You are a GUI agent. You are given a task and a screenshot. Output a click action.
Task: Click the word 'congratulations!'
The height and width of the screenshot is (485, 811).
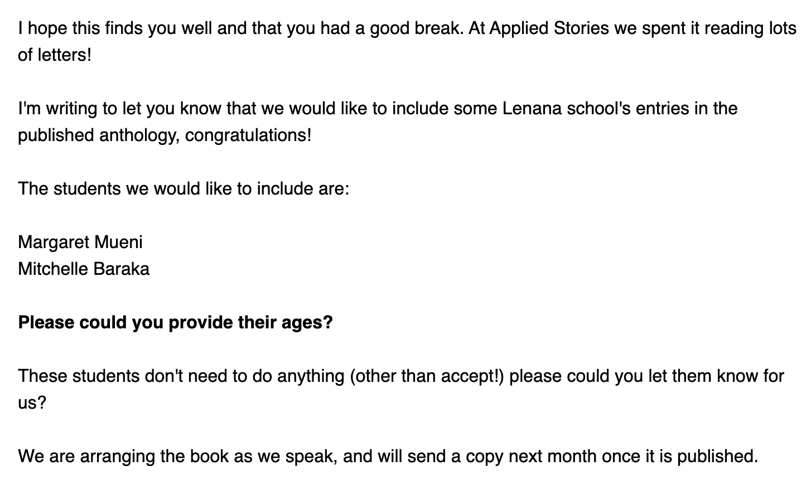248,135
